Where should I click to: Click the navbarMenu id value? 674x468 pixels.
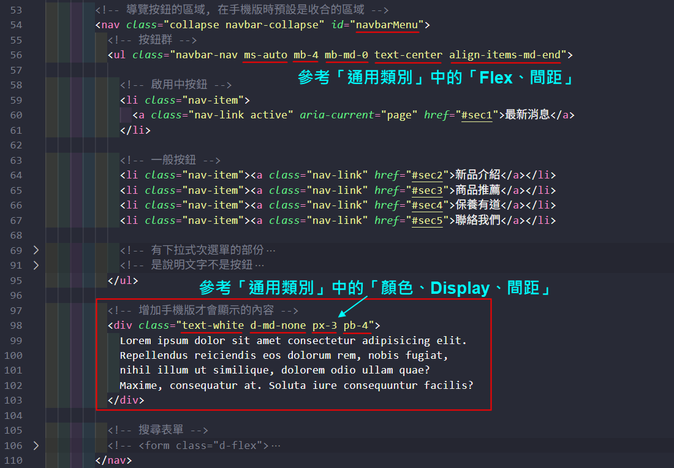[387, 25]
